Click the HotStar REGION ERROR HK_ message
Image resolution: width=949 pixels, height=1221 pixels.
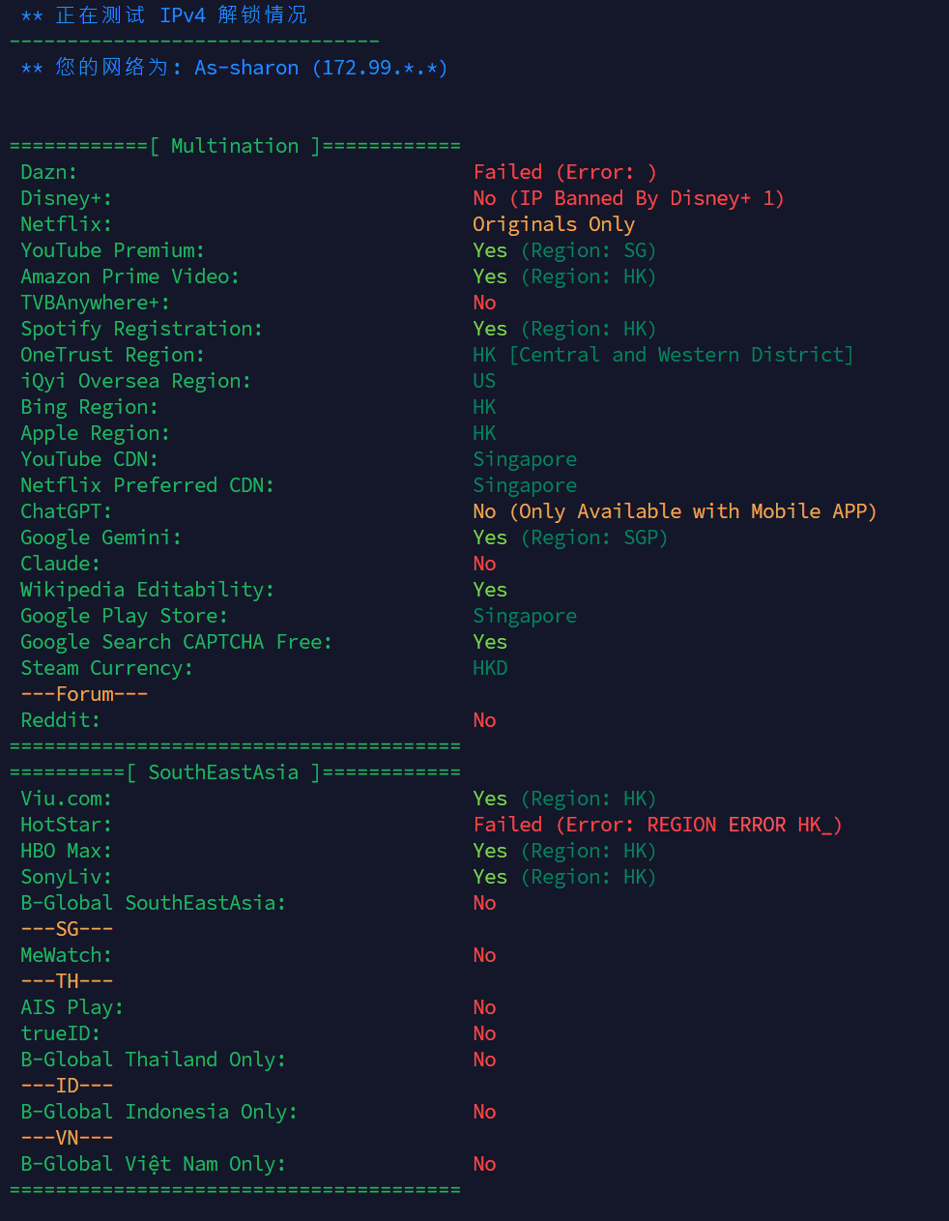[657, 825]
